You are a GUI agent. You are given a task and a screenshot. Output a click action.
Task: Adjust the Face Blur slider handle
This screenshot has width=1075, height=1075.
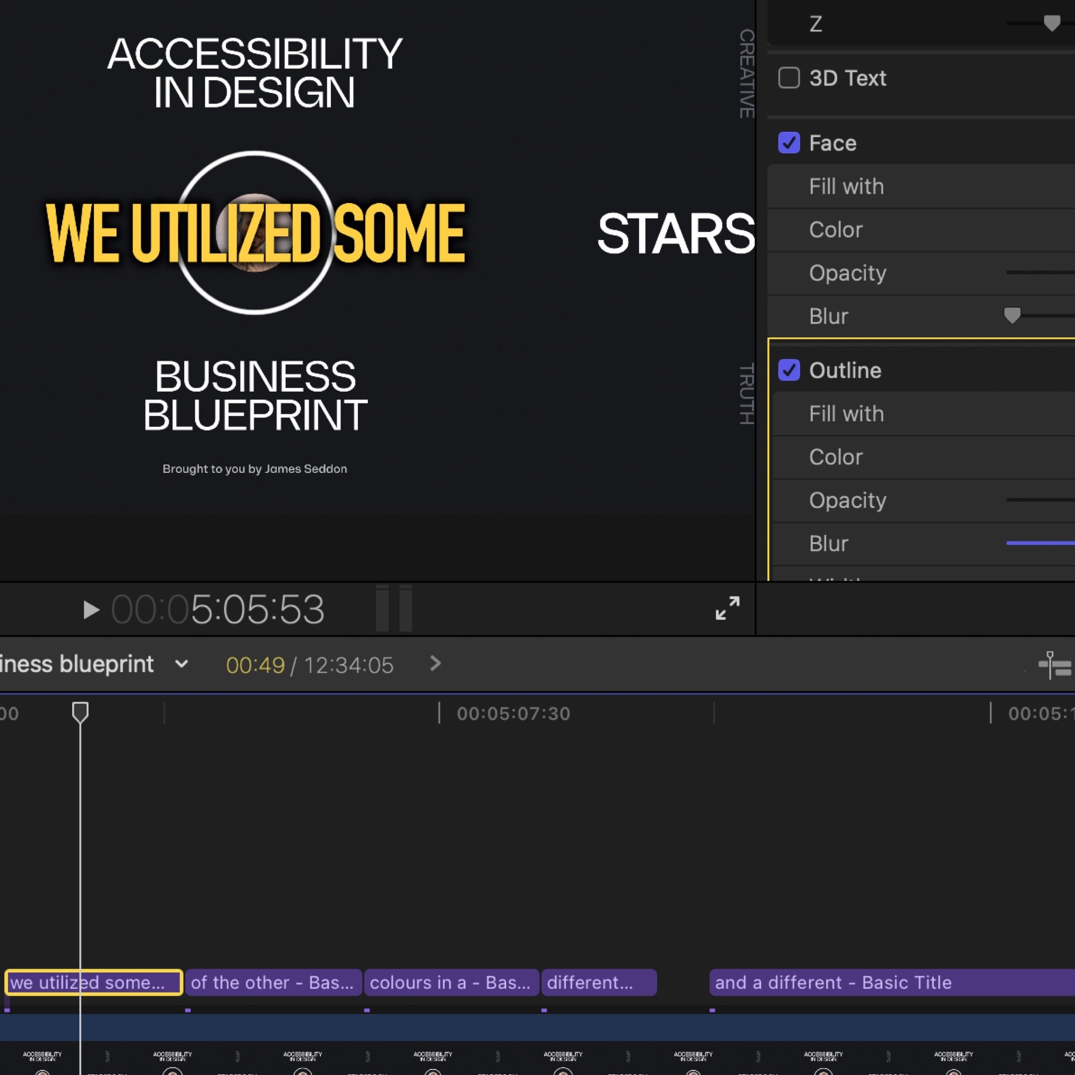[x=1012, y=316]
